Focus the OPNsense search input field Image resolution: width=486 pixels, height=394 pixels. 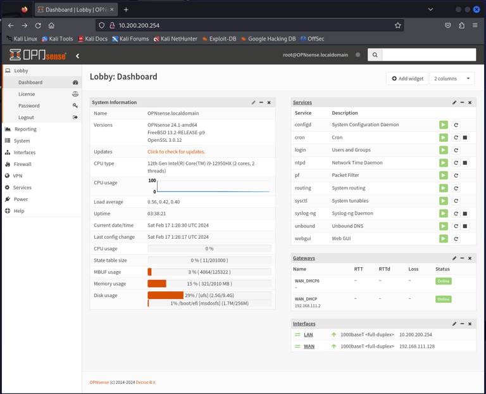(x=429, y=55)
